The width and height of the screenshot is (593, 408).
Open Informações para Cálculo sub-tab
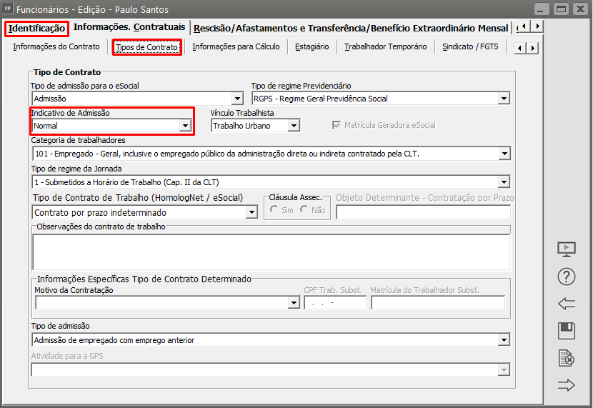[x=236, y=47]
